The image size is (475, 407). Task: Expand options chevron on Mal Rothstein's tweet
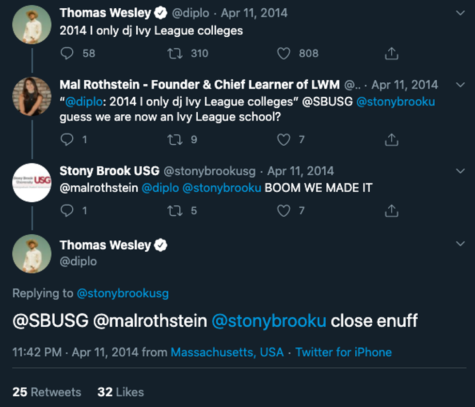coord(460,85)
